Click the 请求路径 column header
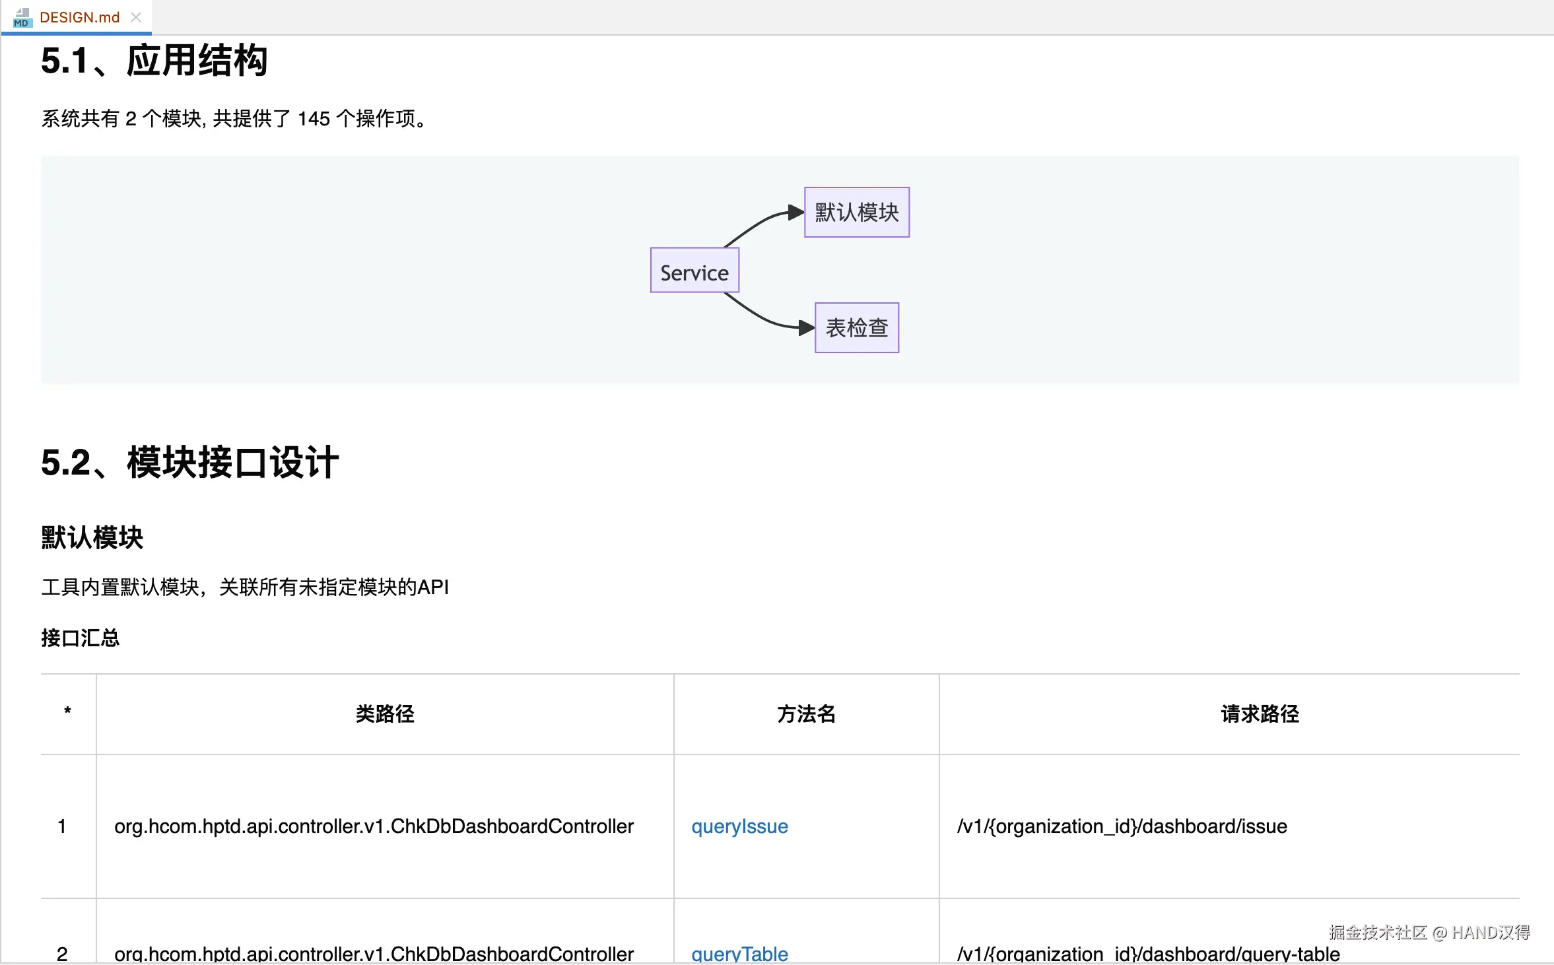Screen dimensions: 1554x965 click(1260, 714)
